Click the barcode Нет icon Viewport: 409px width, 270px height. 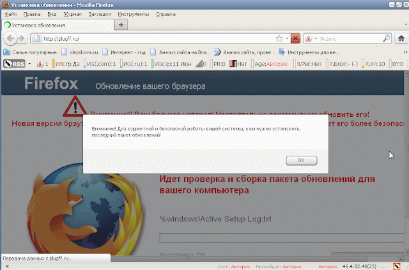[x=238, y=64]
